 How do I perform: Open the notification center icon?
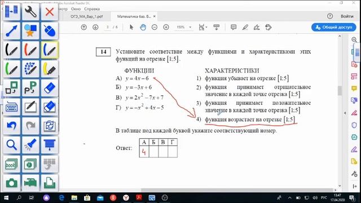(x=352, y=198)
